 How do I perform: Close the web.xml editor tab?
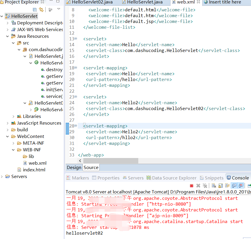click(198, 2)
